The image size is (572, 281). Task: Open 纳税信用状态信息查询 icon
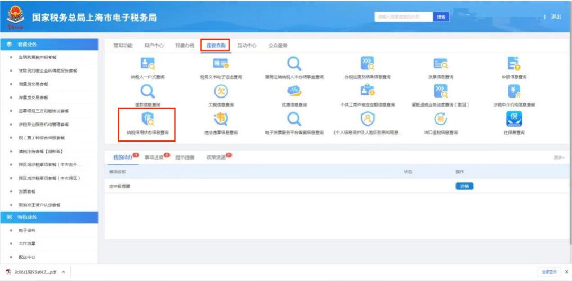click(148, 119)
